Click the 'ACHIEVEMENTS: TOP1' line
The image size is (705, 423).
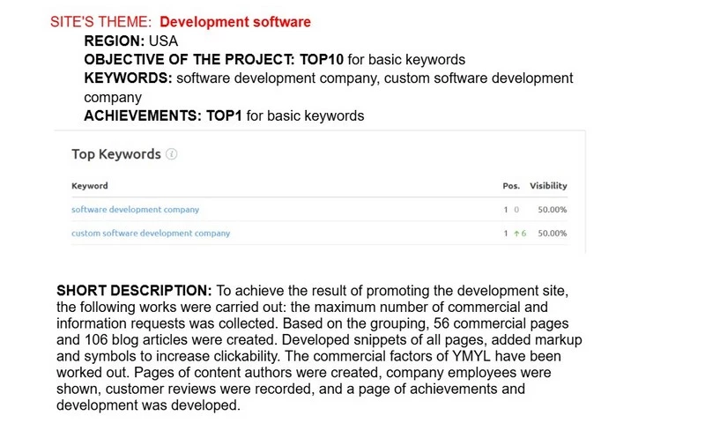[224, 115]
